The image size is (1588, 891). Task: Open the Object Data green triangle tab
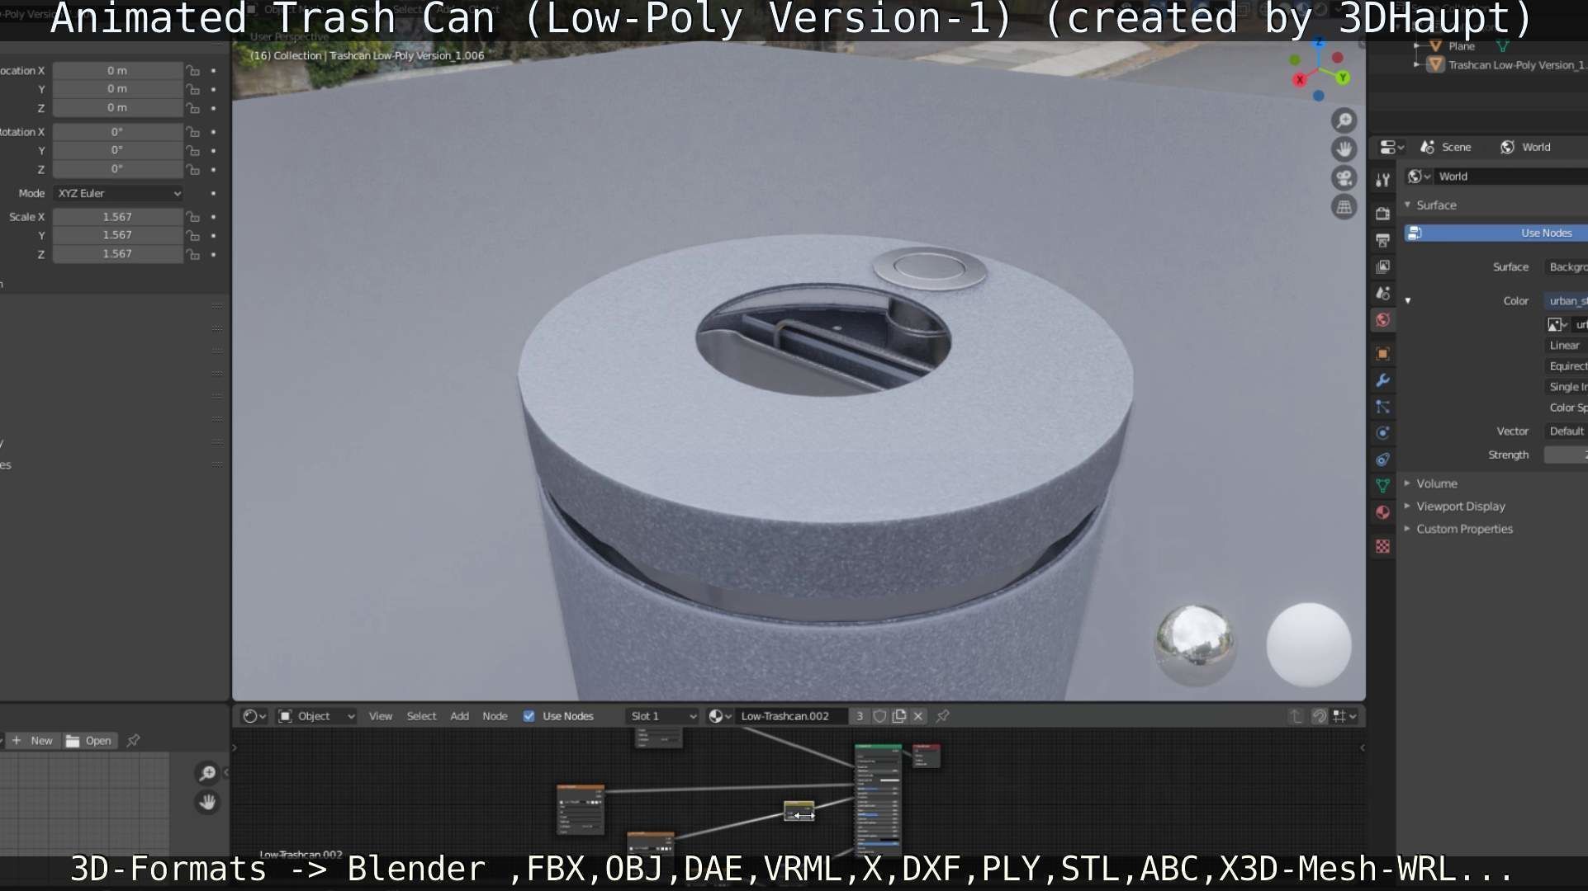tap(1382, 486)
